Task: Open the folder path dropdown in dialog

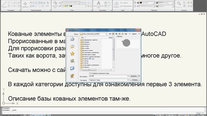Action: pyautogui.click(x=106, y=34)
